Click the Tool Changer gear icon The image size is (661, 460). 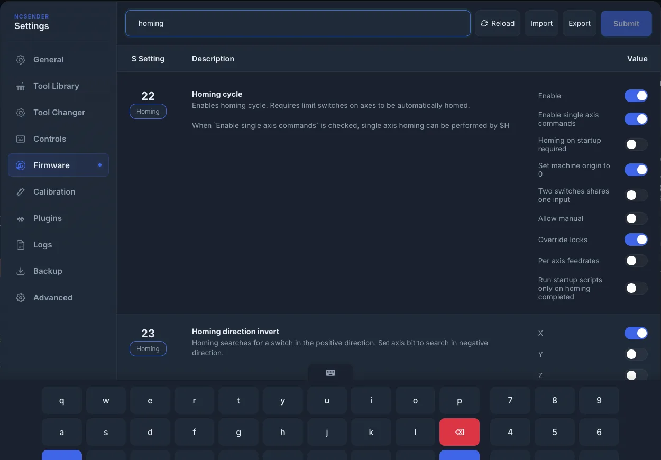(x=21, y=113)
